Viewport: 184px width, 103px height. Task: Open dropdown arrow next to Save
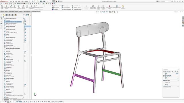(x=42, y=1)
